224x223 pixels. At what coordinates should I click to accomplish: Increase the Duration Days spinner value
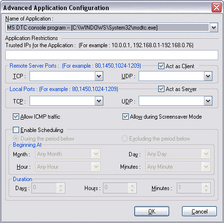[61, 185]
